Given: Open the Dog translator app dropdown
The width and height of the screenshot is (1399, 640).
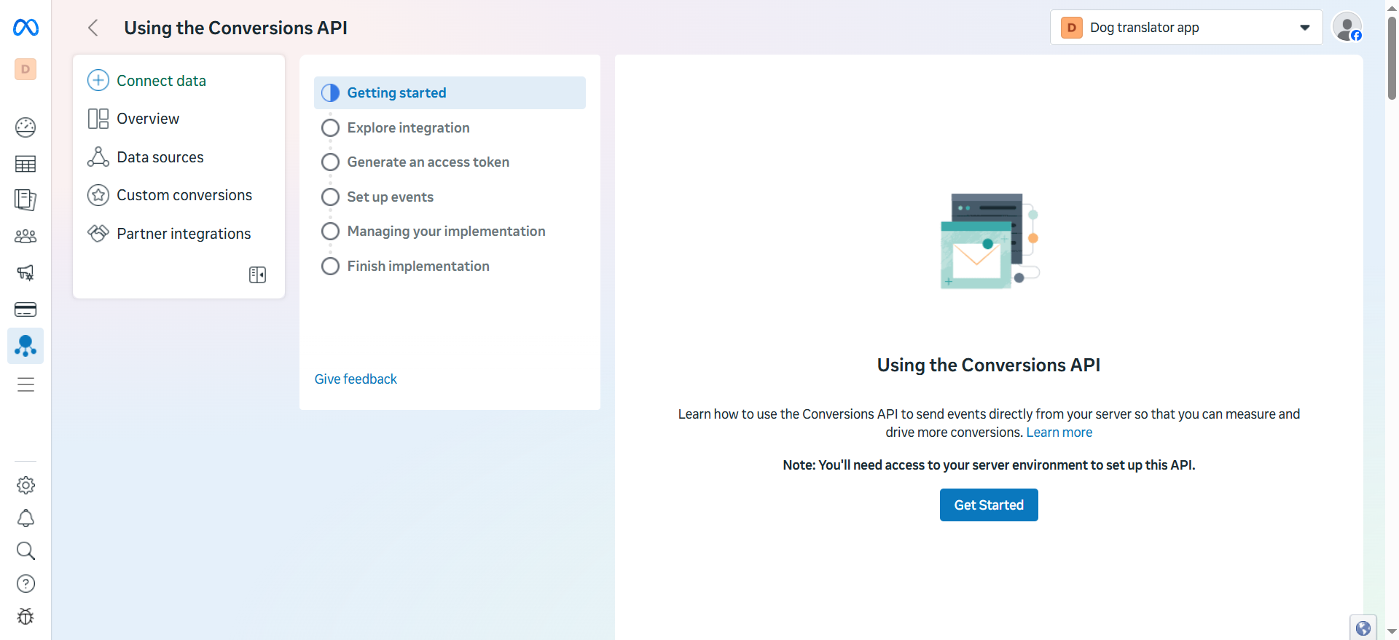Looking at the screenshot, I should click(1186, 28).
